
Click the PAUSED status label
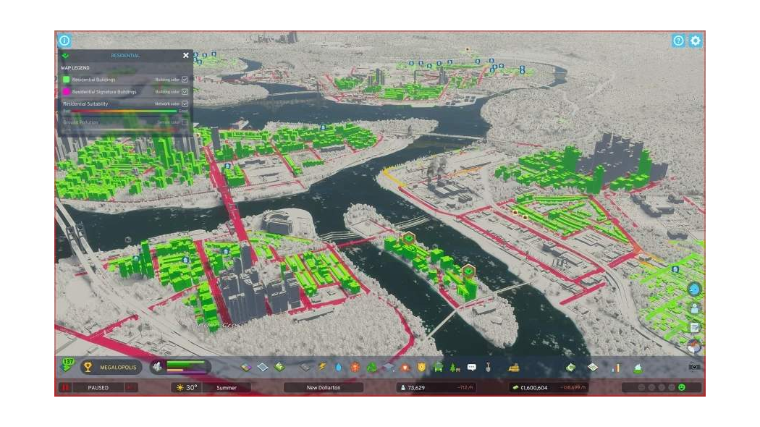(x=98, y=388)
